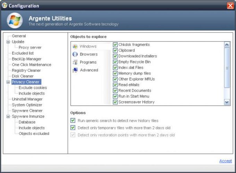Toggle detect temporary files older than 2 days
Image resolution: width=236 pixels, height=173 pixels.
tap(73, 128)
